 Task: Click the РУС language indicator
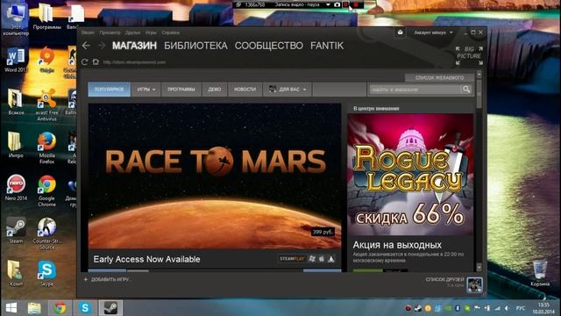pos(521,308)
